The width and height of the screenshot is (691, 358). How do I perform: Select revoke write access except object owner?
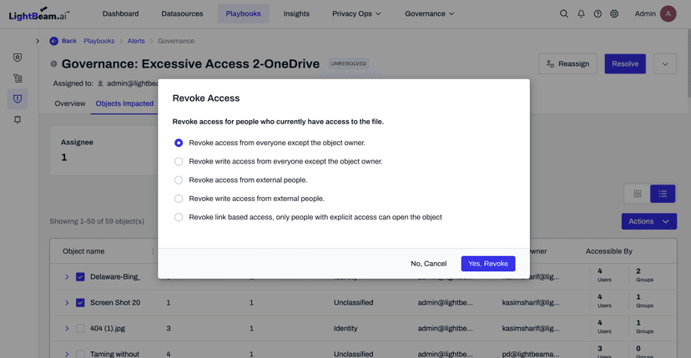179,161
